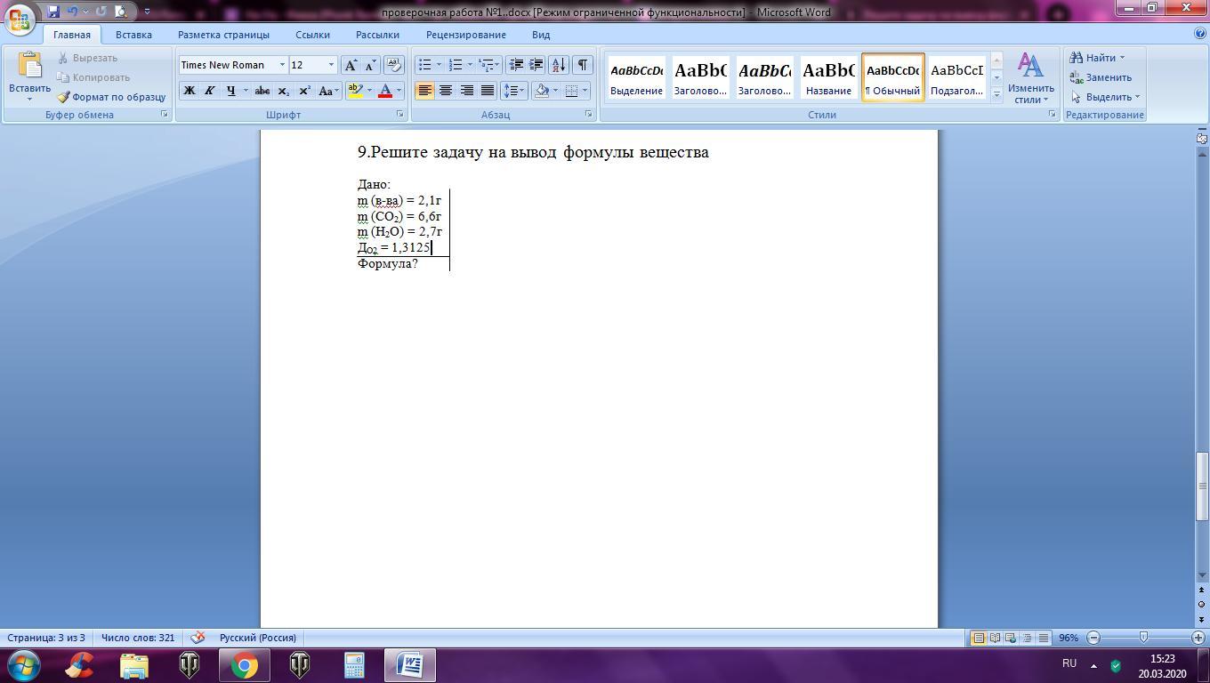Image resolution: width=1210 pixels, height=683 pixels.
Task: Click the Sort paragraphs icon
Action: point(558,65)
